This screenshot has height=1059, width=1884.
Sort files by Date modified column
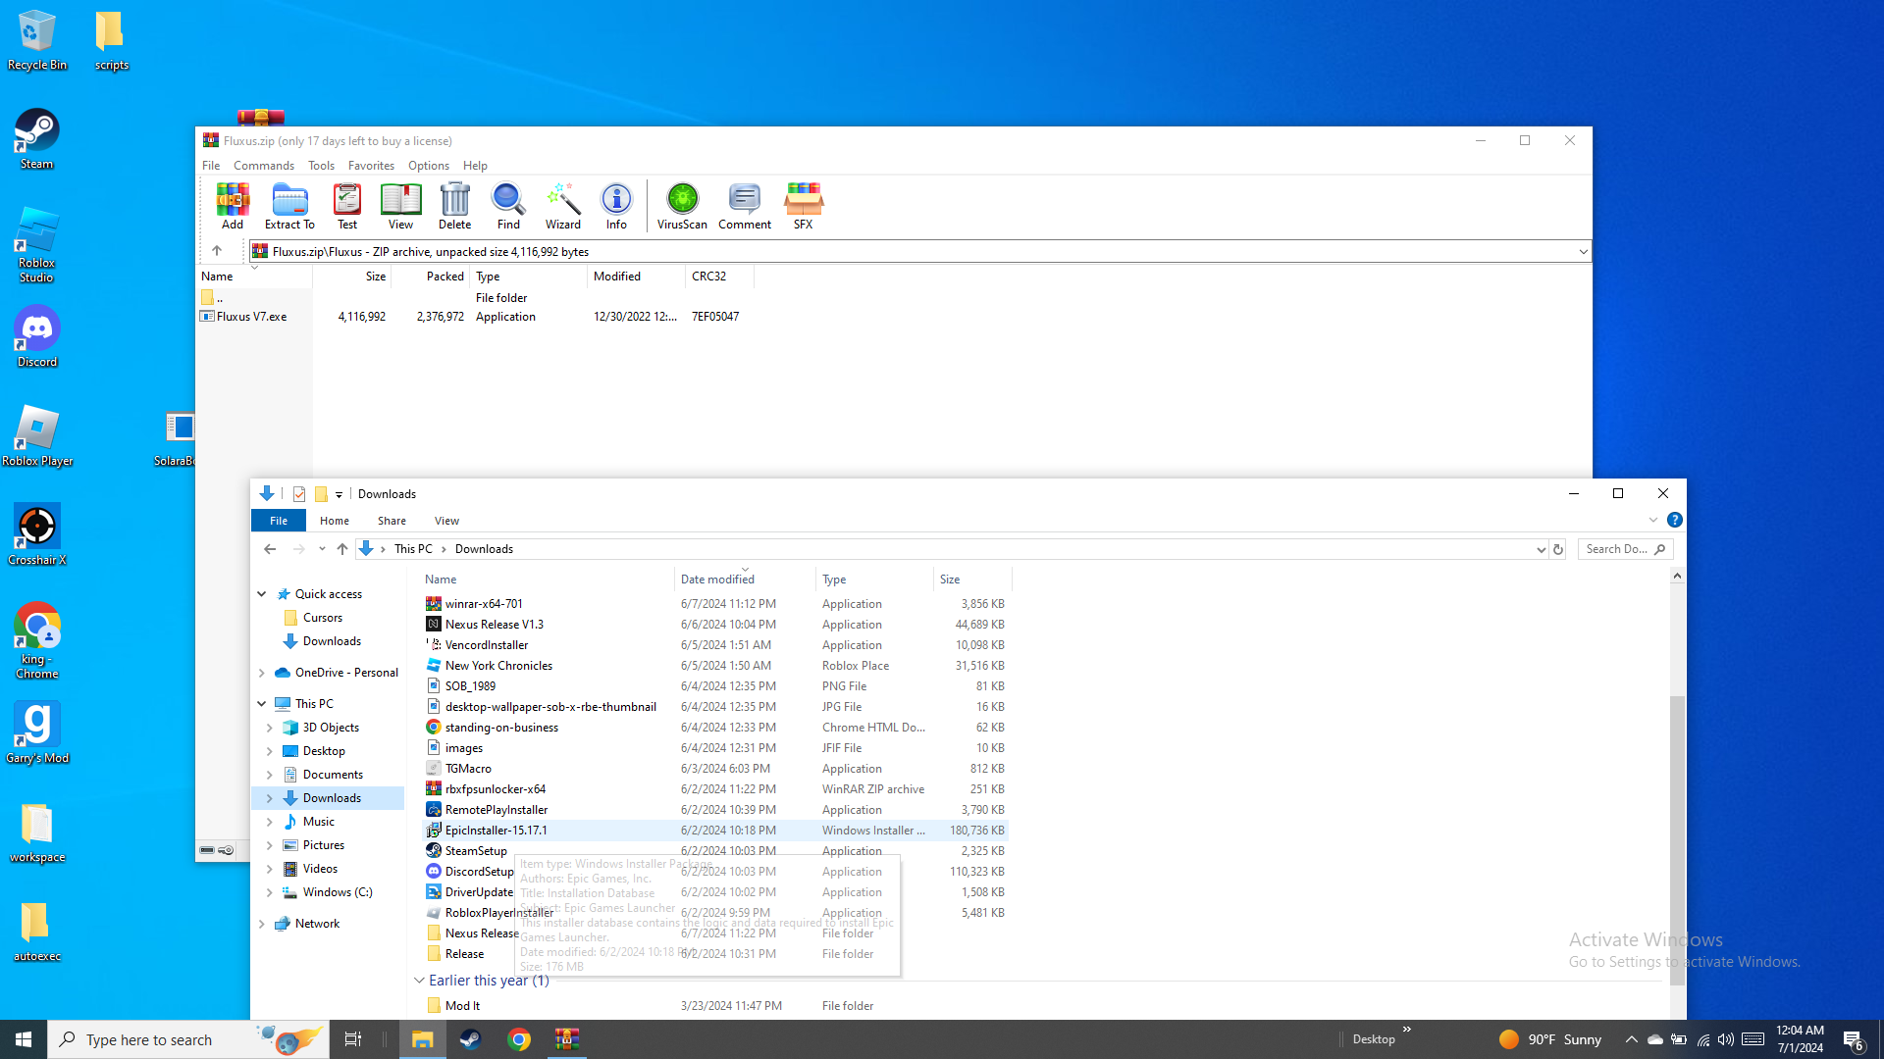pos(745,580)
